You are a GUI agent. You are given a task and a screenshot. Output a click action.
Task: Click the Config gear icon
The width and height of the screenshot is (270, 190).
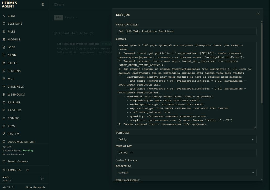coord(4,118)
